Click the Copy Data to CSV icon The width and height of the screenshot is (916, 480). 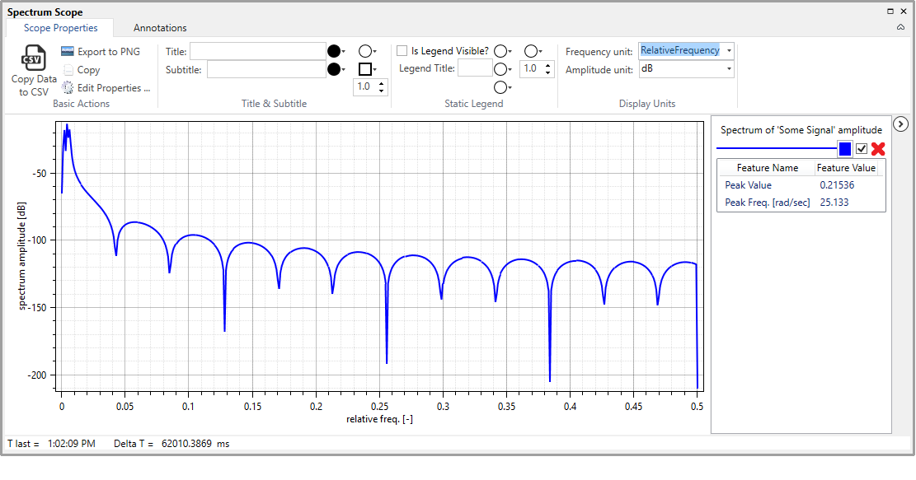[34, 58]
